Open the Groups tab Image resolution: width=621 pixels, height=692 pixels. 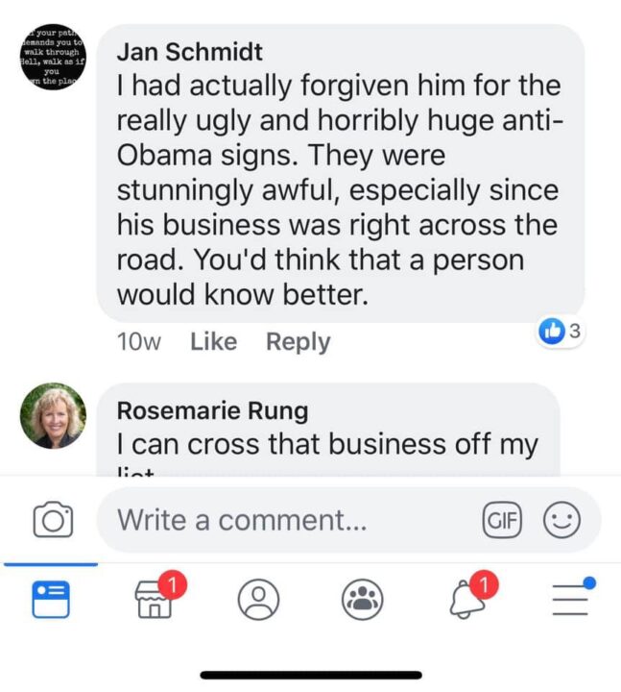click(x=362, y=601)
